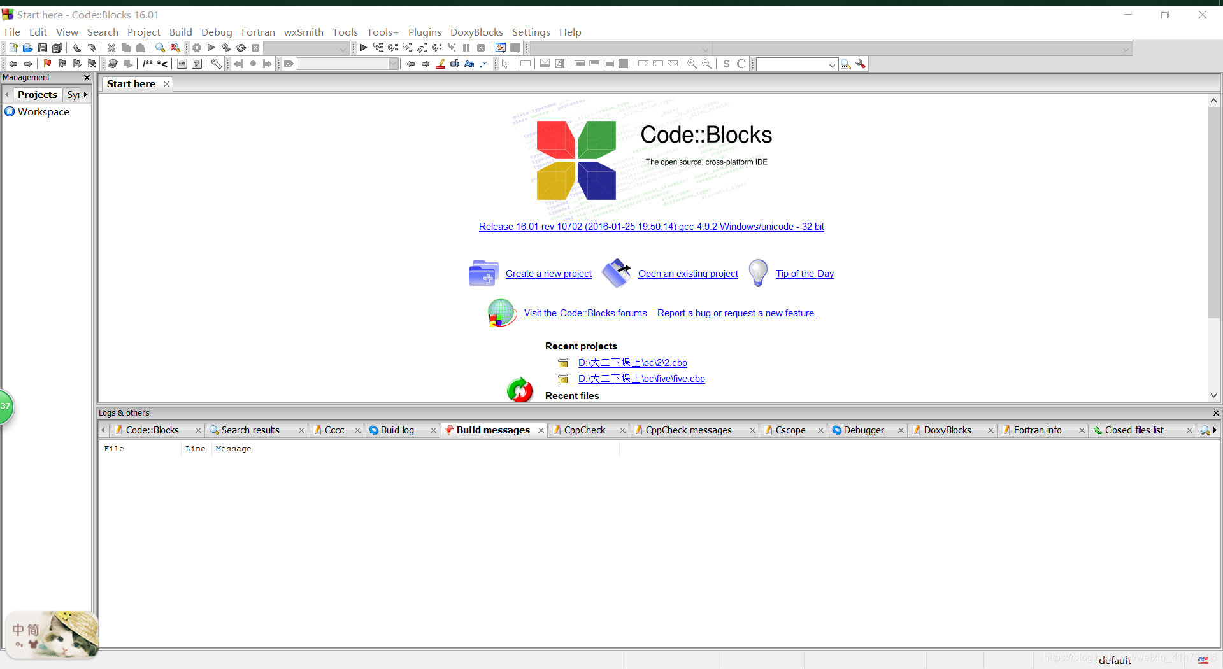The width and height of the screenshot is (1223, 669).
Task: Click the Redo arrow icon
Action: click(x=92, y=48)
